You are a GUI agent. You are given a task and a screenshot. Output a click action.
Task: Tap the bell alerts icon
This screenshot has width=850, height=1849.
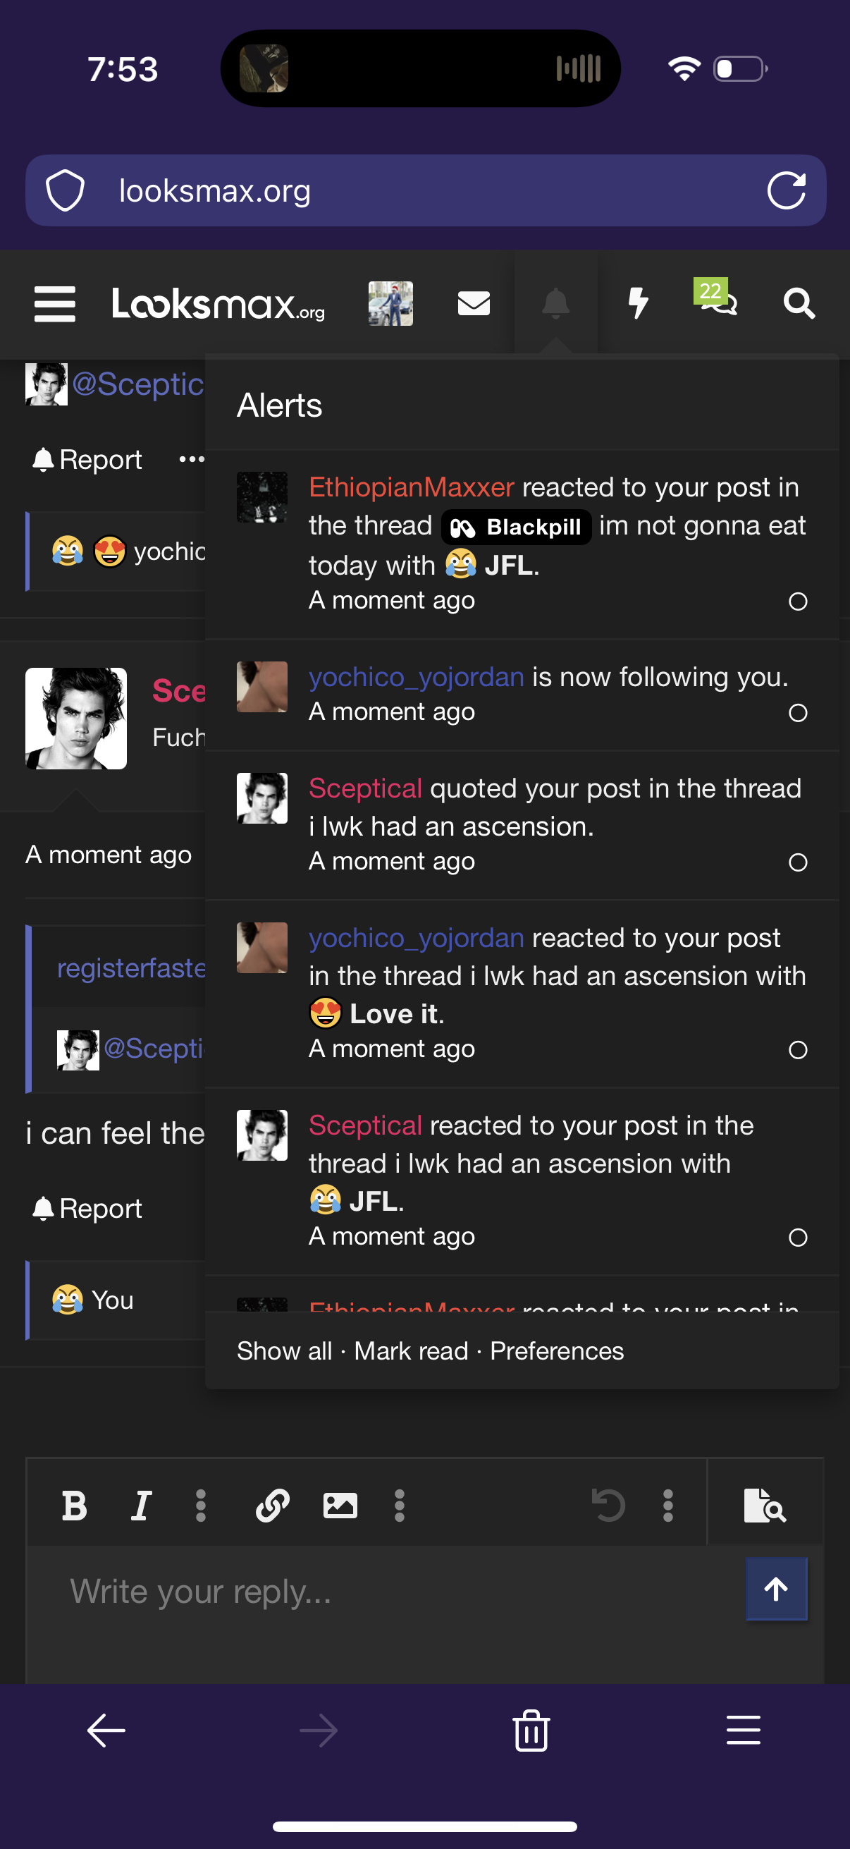pyautogui.click(x=555, y=304)
